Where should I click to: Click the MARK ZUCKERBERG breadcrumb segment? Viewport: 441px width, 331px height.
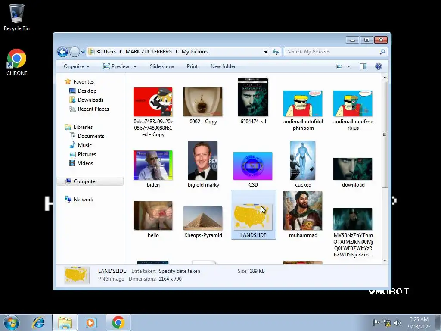tap(149, 52)
